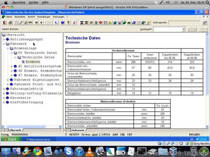Click the printer icon in the toolbar
The height and width of the screenshot is (157, 210).
pyautogui.click(x=10, y=23)
